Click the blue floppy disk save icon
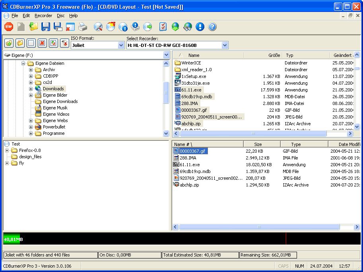The height and width of the screenshot is (272, 363). (x=46, y=27)
